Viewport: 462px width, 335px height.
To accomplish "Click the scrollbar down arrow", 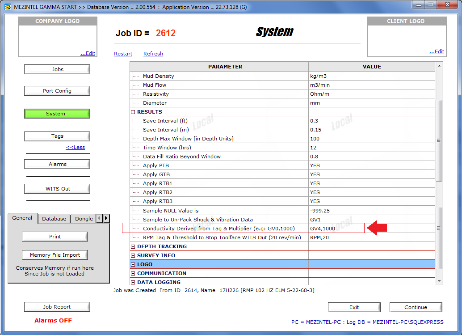I will point(439,281).
